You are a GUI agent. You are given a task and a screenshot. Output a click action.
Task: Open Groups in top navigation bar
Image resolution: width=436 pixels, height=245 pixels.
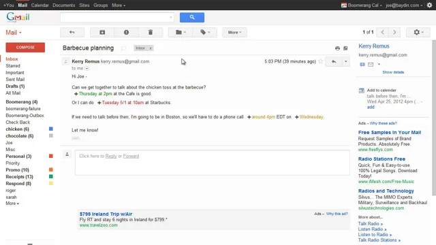coord(100,5)
